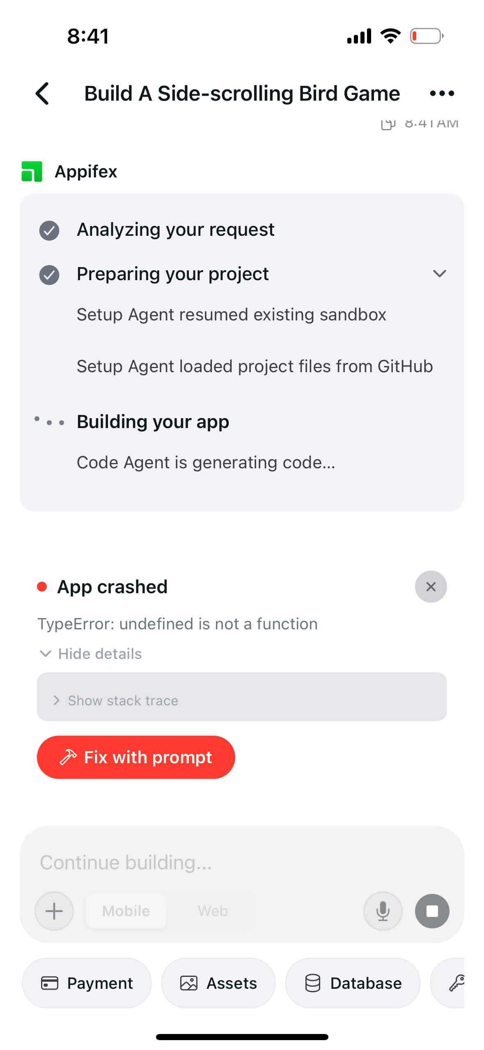
Task: Open the Payment settings icon
Action: click(51, 983)
